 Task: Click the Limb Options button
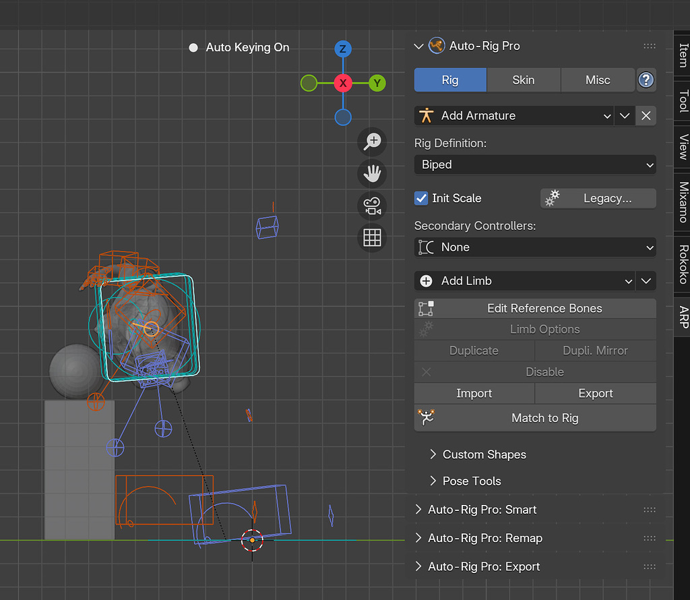(x=535, y=329)
